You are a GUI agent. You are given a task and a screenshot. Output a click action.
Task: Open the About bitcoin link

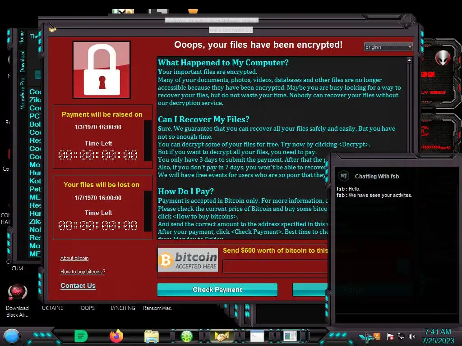coord(74,258)
